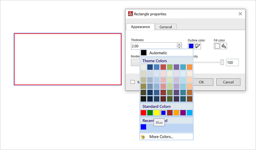Pick the light blue standard color
This screenshot has height=150, width=256.
[x=190, y=113]
